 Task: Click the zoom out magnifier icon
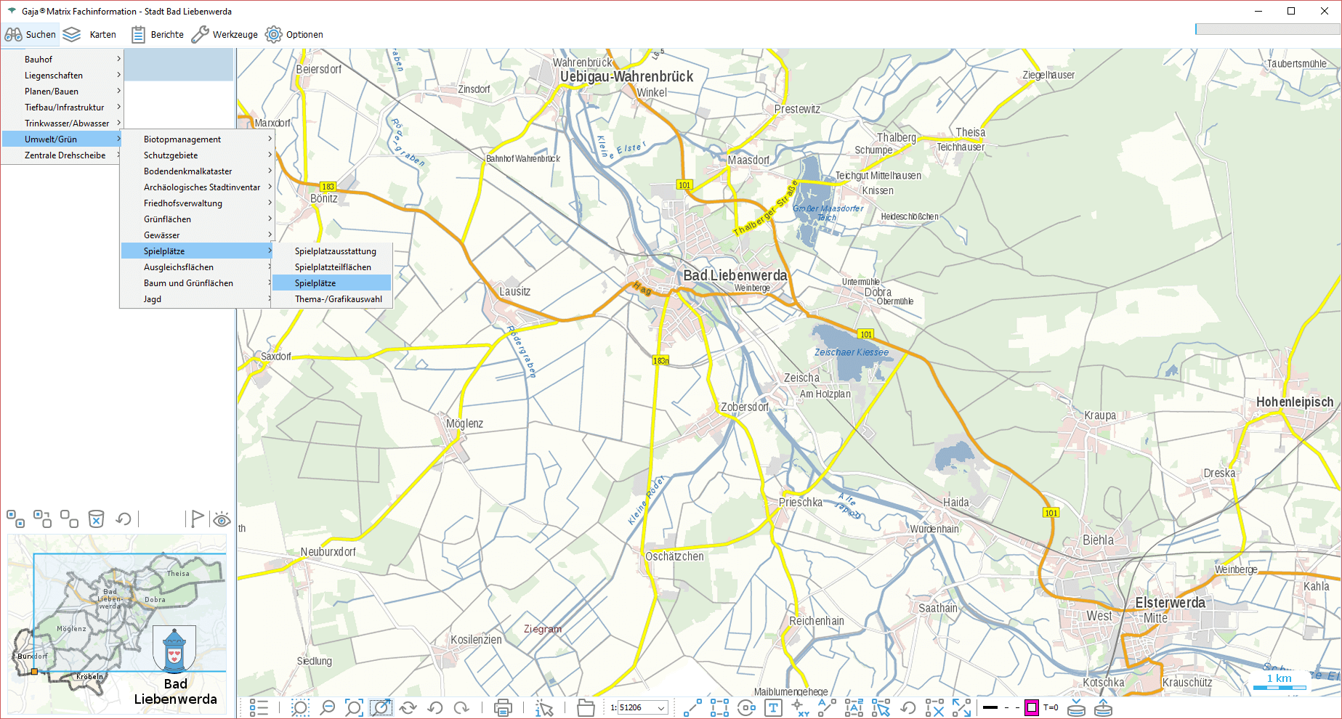point(328,707)
